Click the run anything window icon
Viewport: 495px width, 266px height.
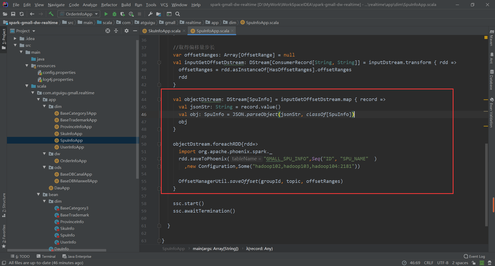169,14
